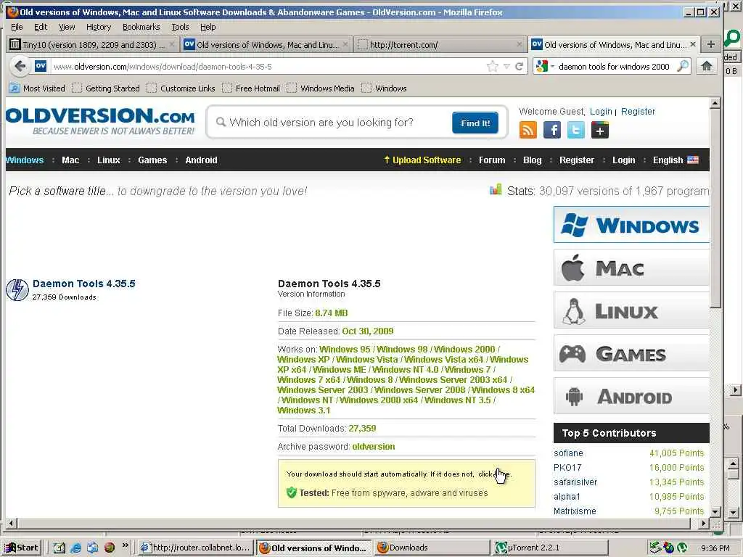Open the Games category banner
The width and height of the screenshot is (743, 557).
coord(631,353)
